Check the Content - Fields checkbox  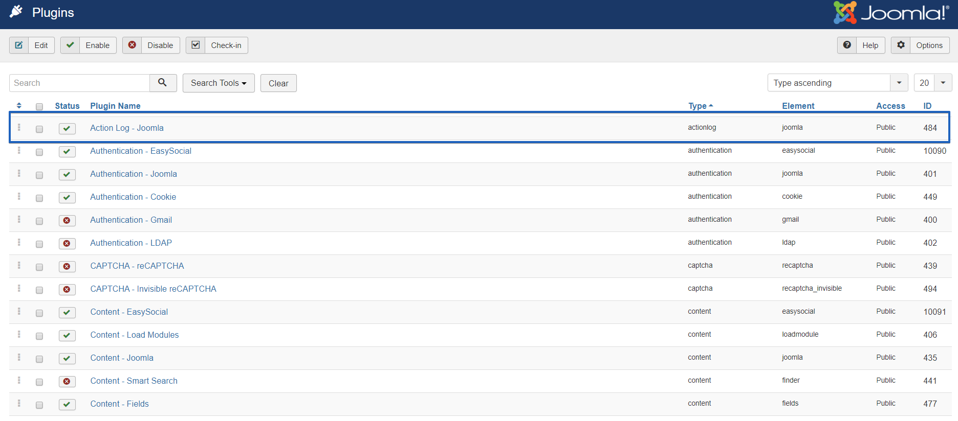point(39,405)
